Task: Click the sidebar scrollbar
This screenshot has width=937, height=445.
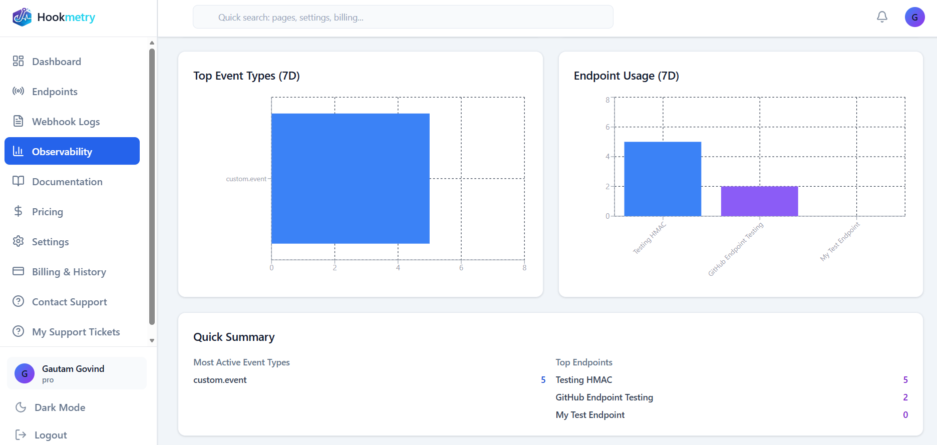Action: (x=152, y=185)
